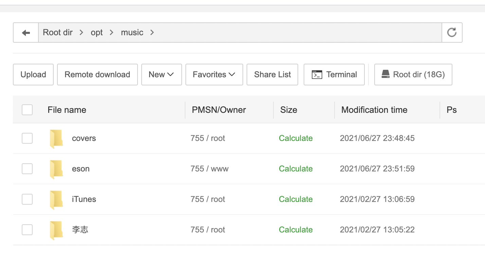The height and width of the screenshot is (267, 485).
Task: Open the eson folder icon
Action: 56,169
